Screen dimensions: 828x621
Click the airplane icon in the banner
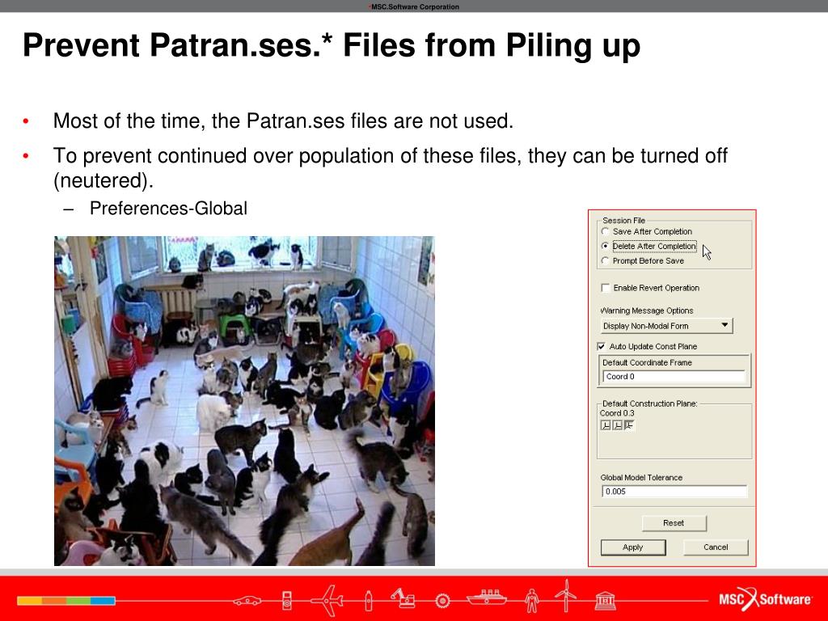pyautogui.click(x=327, y=601)
